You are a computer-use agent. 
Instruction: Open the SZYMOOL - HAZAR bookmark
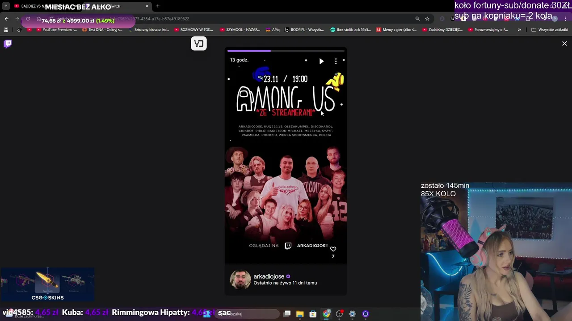click(x=240, y=30)
